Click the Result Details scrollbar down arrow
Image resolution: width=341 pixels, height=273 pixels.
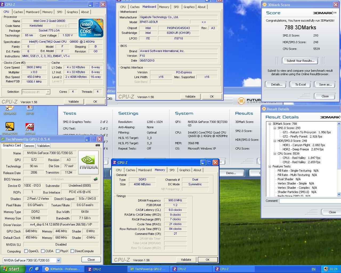[339, 194]
